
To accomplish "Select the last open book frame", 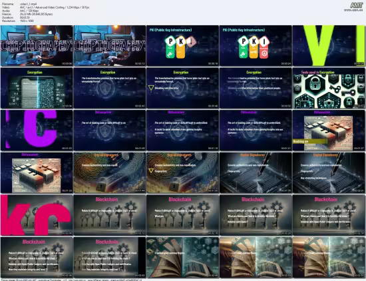I will (329, 258).
